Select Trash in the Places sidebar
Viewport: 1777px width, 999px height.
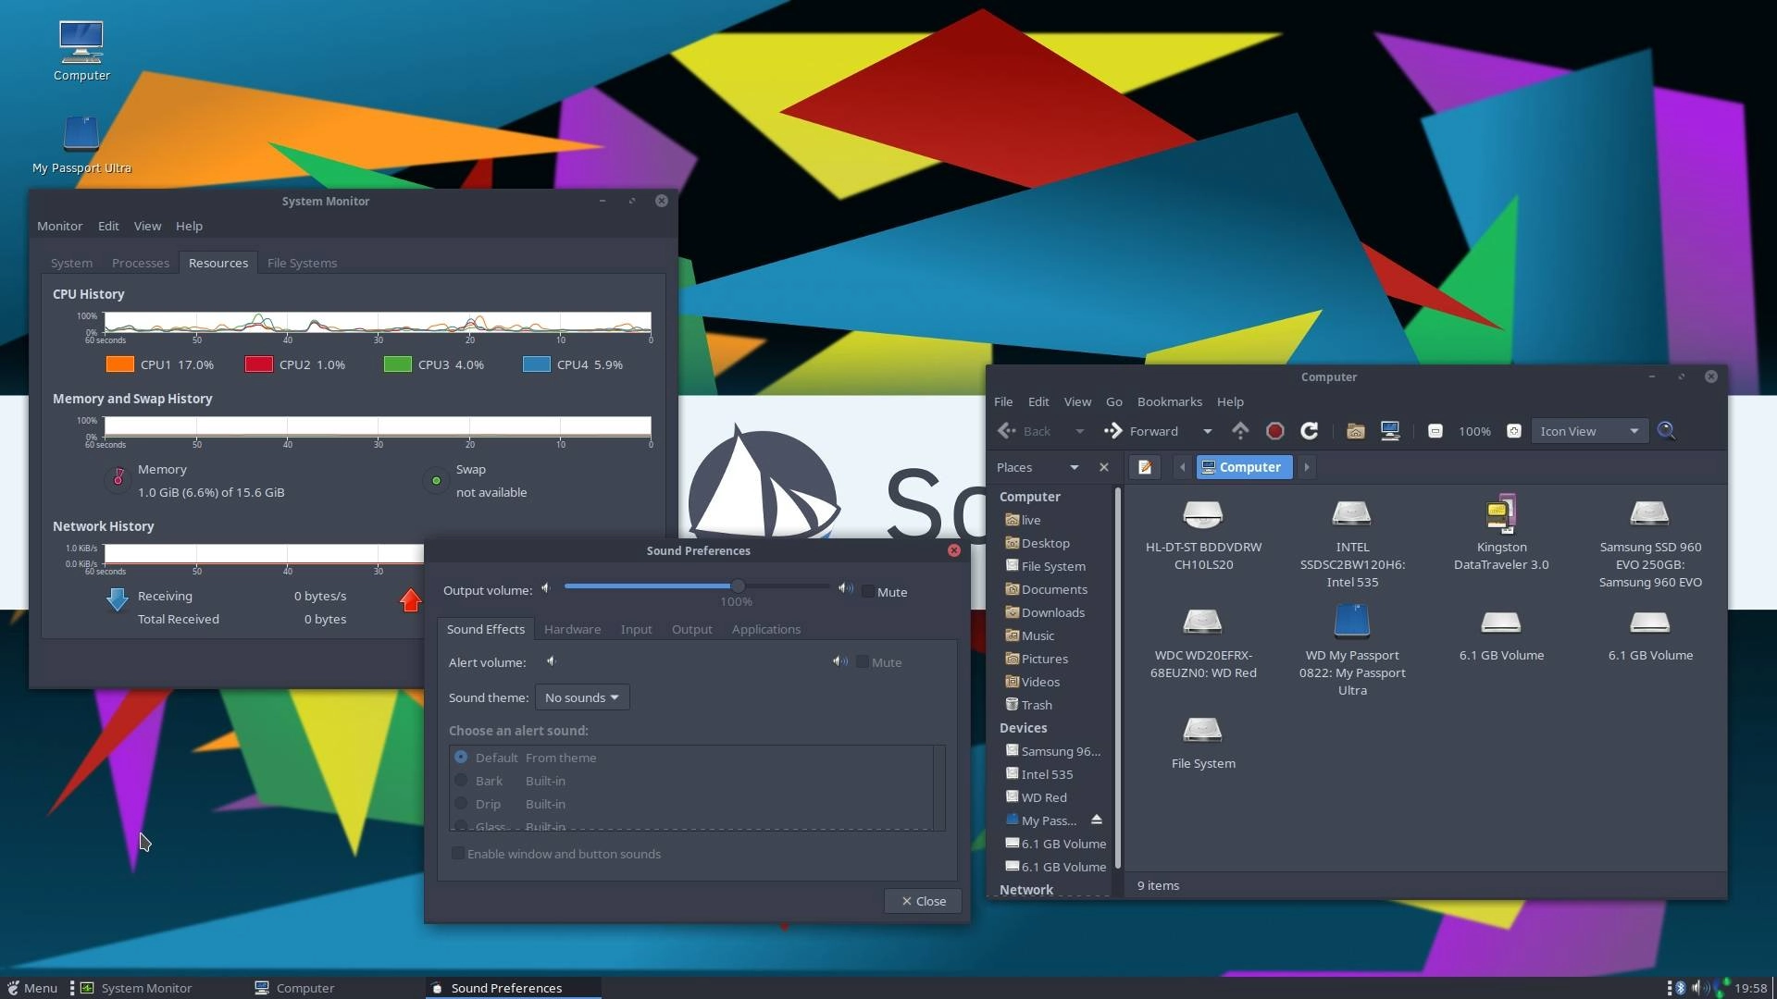tap(1036, 705)
